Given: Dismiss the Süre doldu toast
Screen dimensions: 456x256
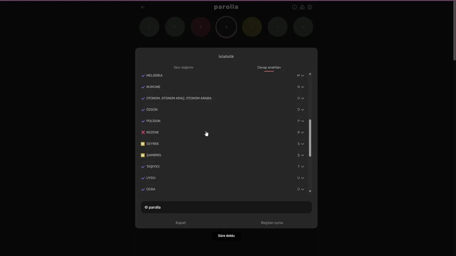Looking at the screenshot, I should 226,236.
